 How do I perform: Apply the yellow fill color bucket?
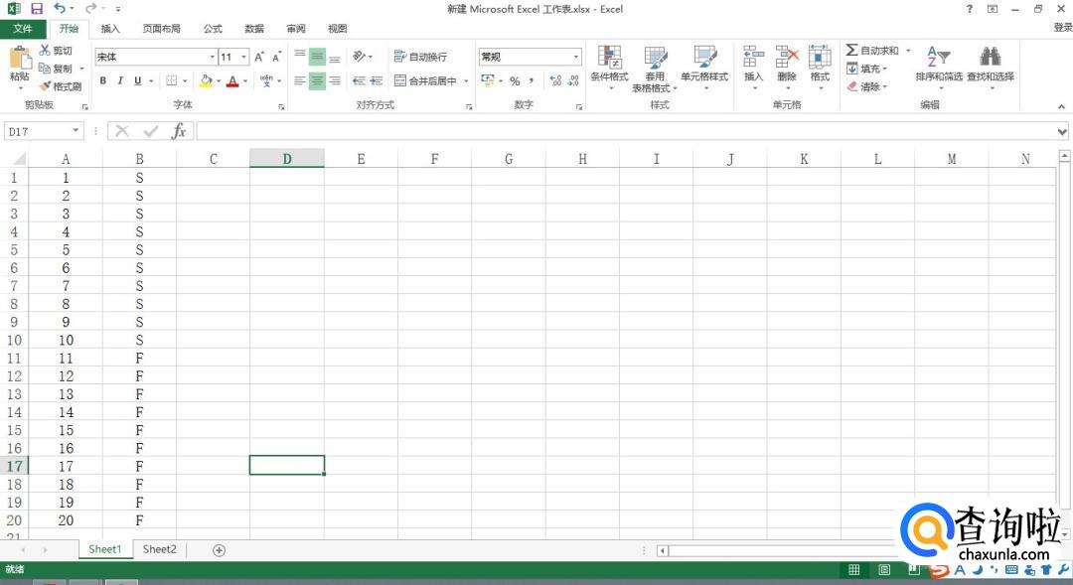tap(206, 80)
